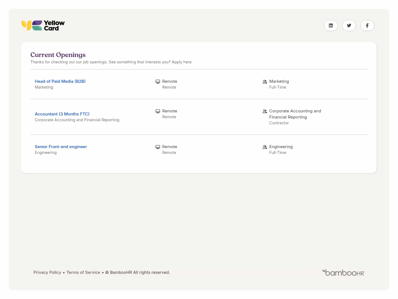
Task: Open Yellow Card's Twitter profile
Action: 349,25
